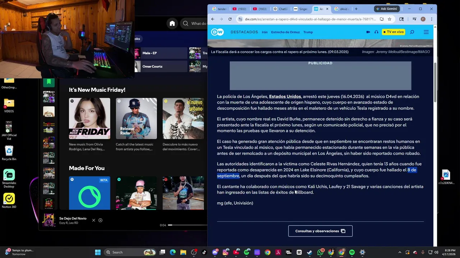Open Chrome media control icon

(414, 19)
